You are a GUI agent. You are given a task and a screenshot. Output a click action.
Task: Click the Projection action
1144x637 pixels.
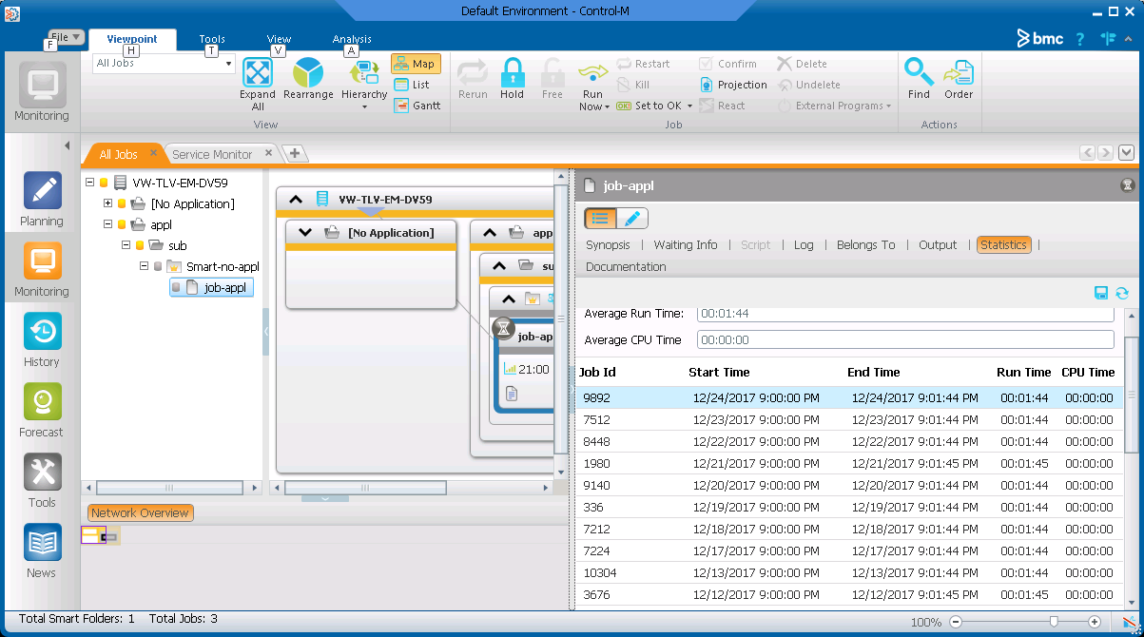pyautogui.click(x=733, y=85)
